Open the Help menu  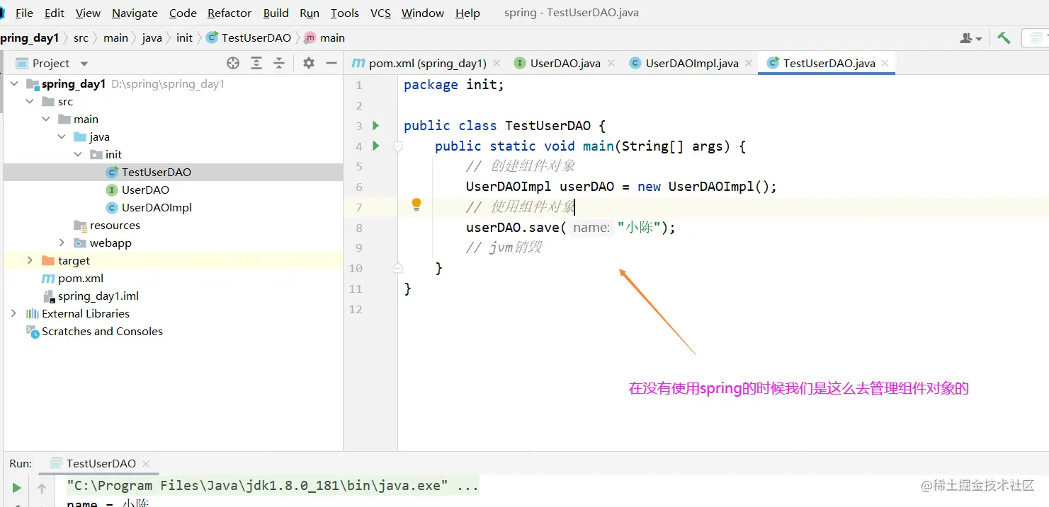[x=467, y=13]
